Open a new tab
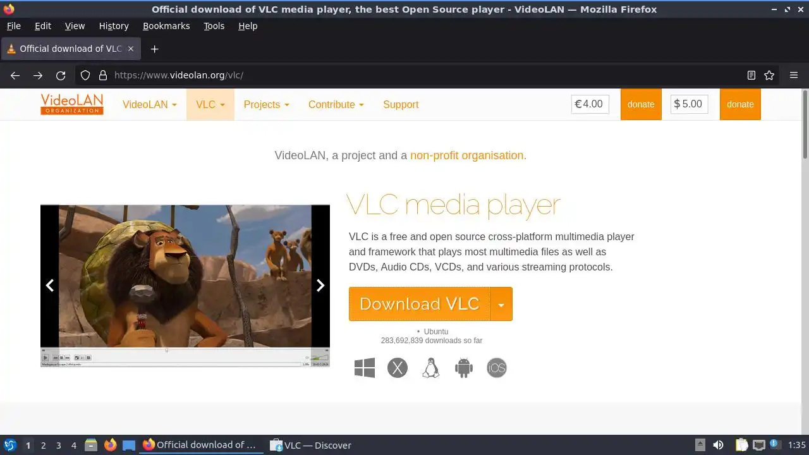Screen dimensions: 809x455 coord(154,49)
